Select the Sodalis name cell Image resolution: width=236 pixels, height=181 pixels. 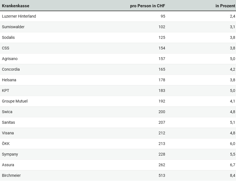pyautogui.click(x=8, y=37)
